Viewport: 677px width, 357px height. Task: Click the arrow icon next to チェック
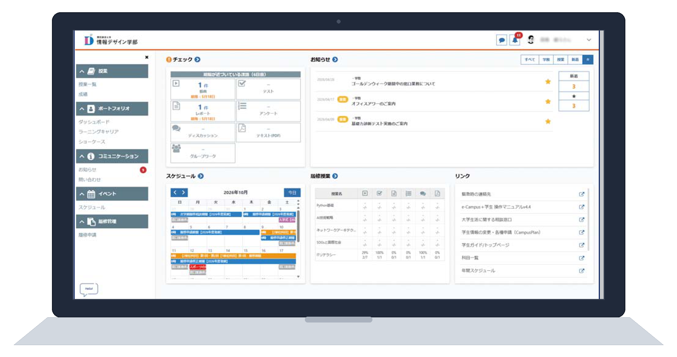[197, 60]
